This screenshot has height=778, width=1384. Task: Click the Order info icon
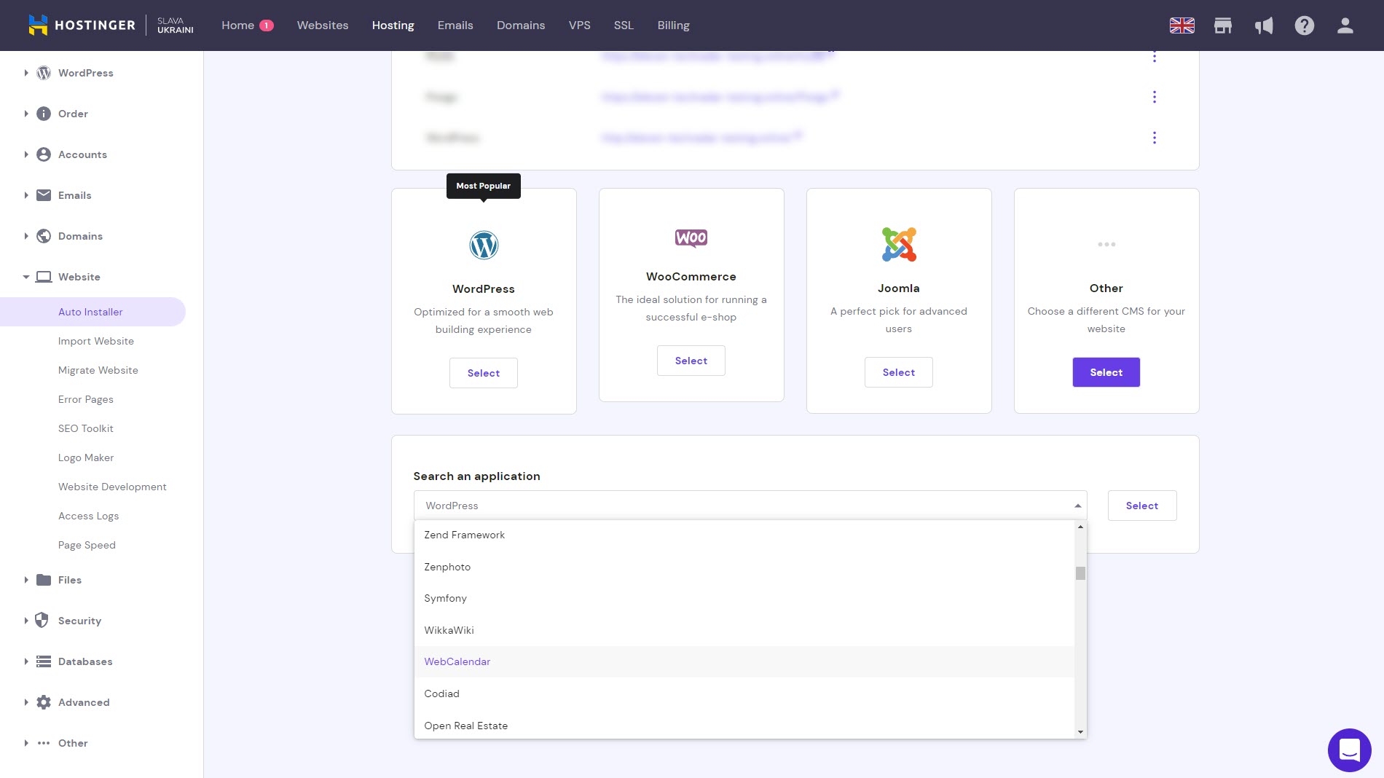click(x=44, y=114)
